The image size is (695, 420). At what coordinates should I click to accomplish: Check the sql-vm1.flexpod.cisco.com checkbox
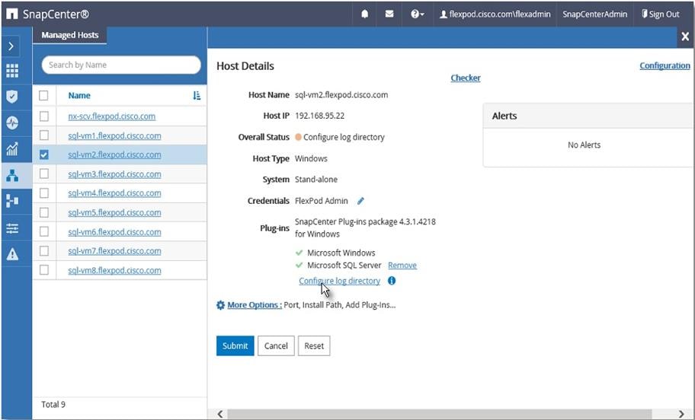[x=44, y=135]
